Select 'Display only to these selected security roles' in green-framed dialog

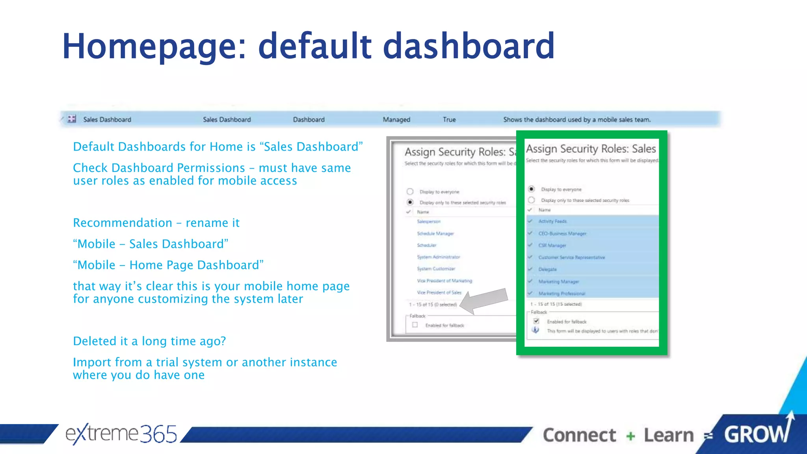[531, 200]
